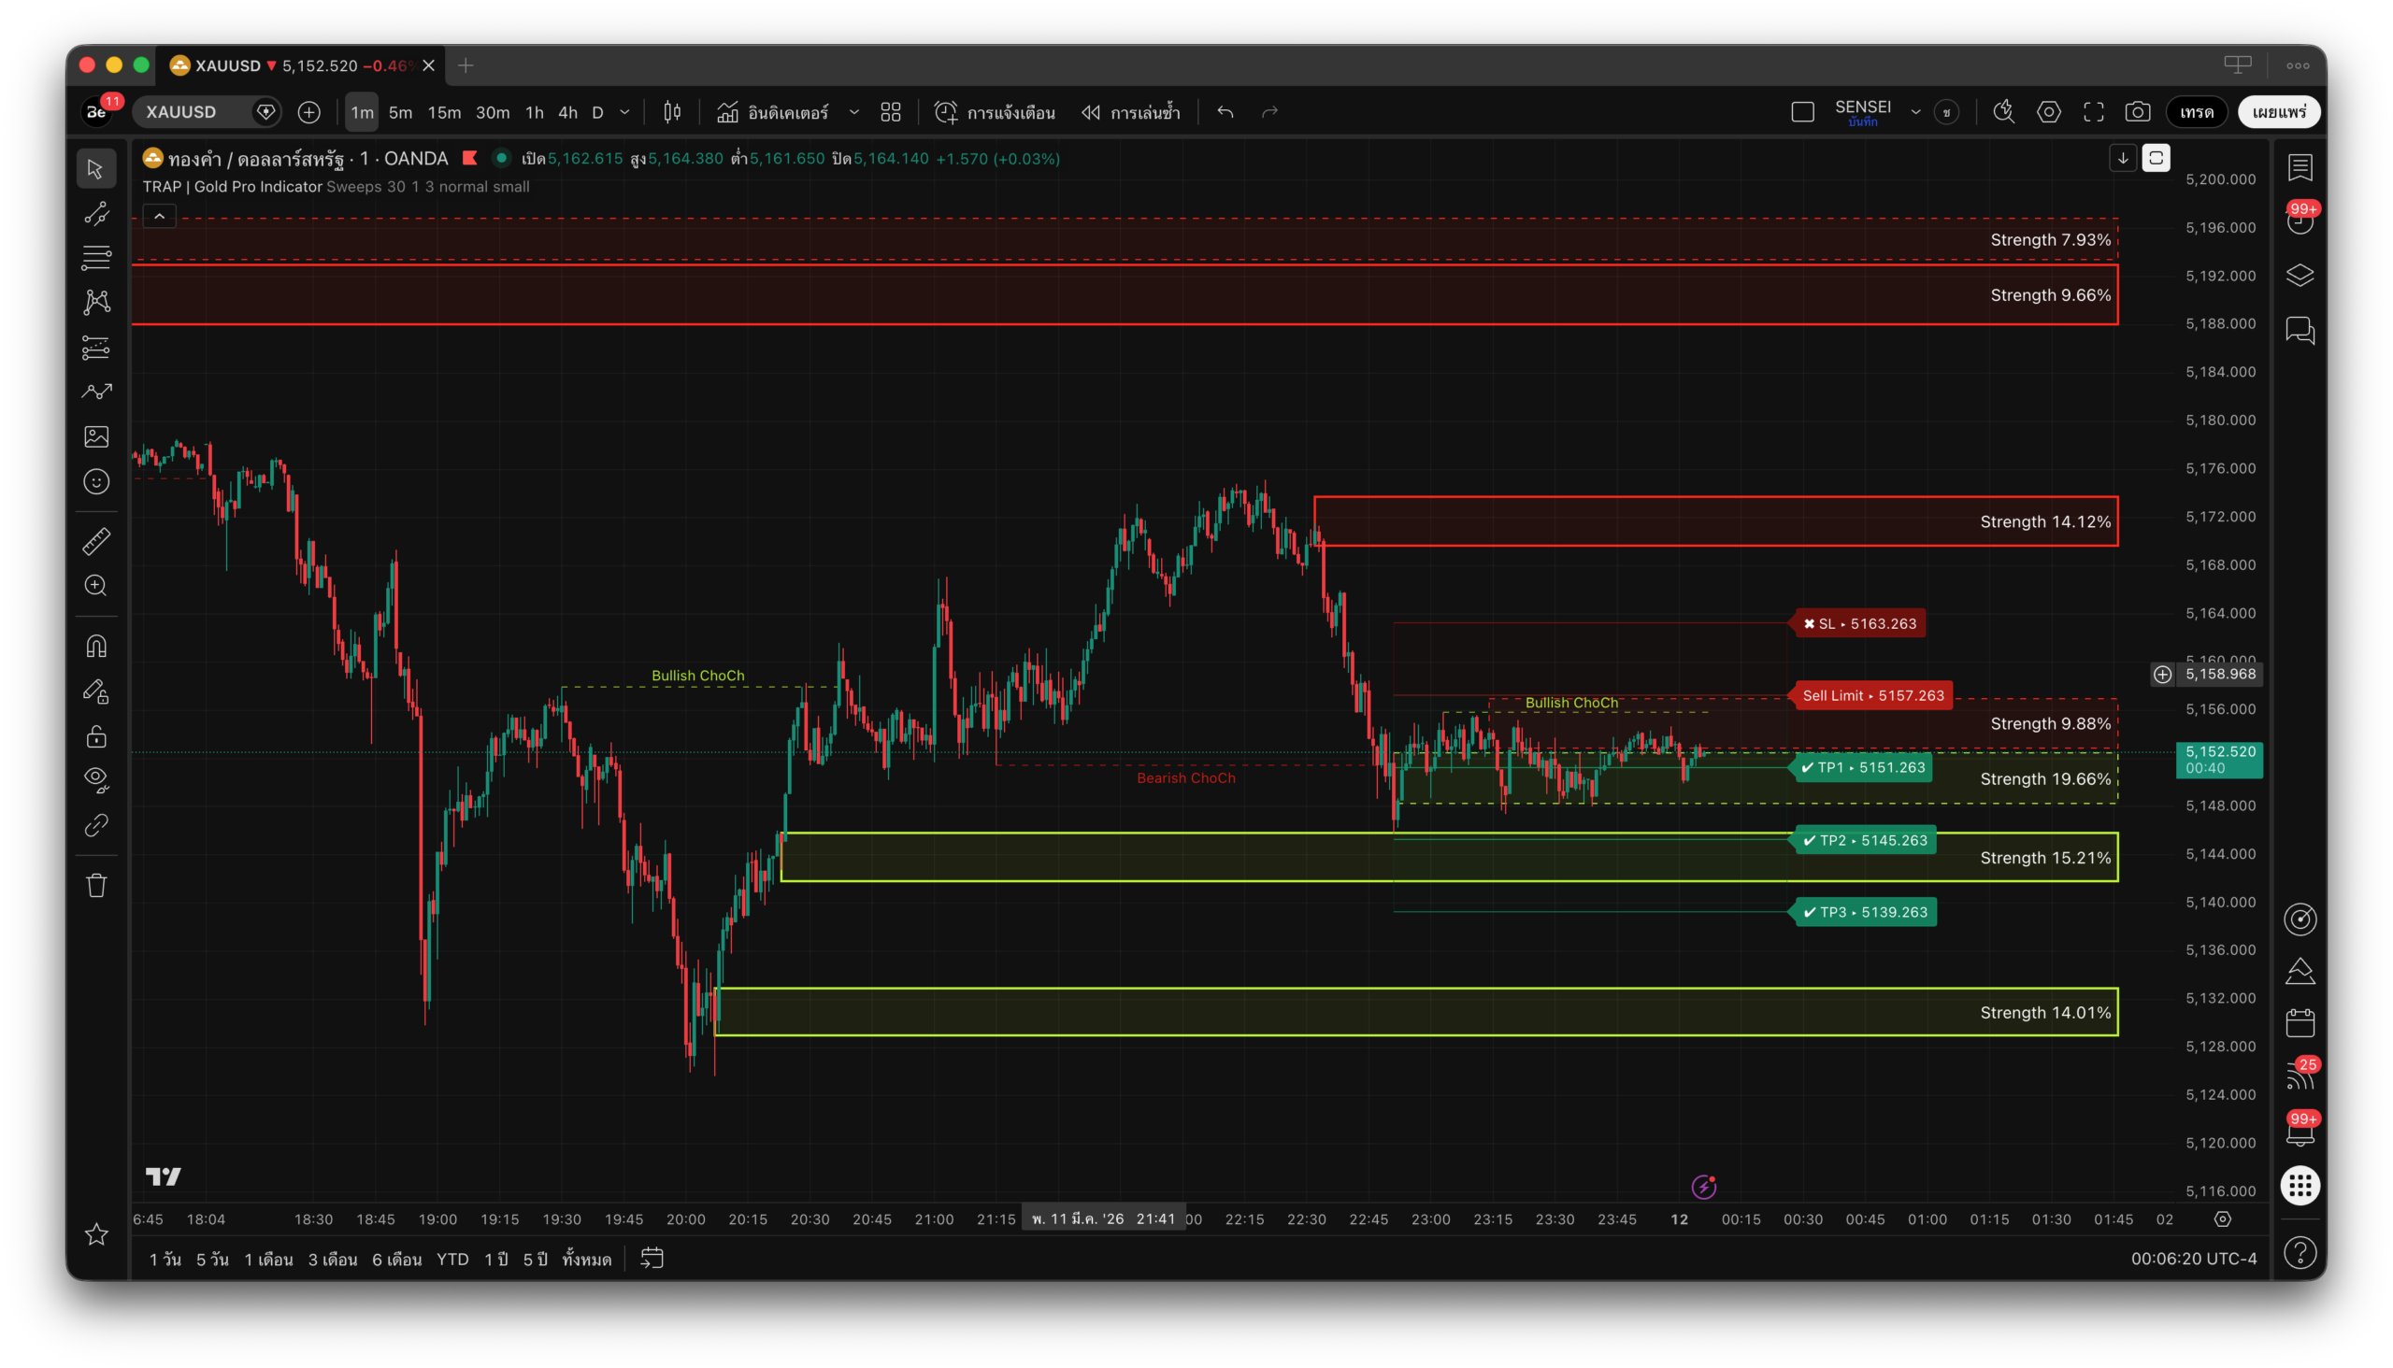The height and width of the screenshot is (1368, 2393).
Task: Toggle magnet mode for drawings
Action: click(x=96, y=647)
